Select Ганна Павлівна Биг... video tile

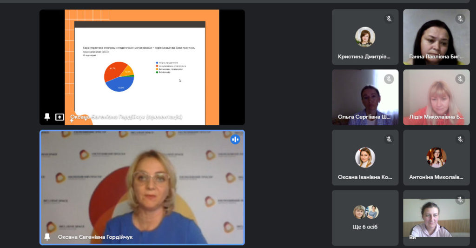(x=436, y=37)
